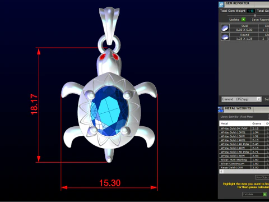Click the green Calculate arrow icon
The height and width of the screenshot is (202, 269).
click(x=265, y=194)
